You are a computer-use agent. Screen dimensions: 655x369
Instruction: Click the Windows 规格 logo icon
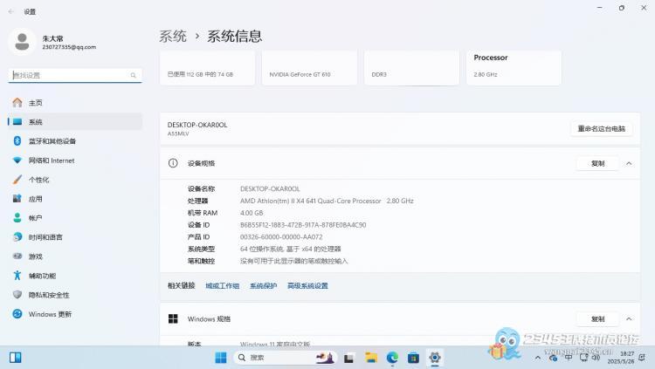pyautogui.click(x=173, y=319)
